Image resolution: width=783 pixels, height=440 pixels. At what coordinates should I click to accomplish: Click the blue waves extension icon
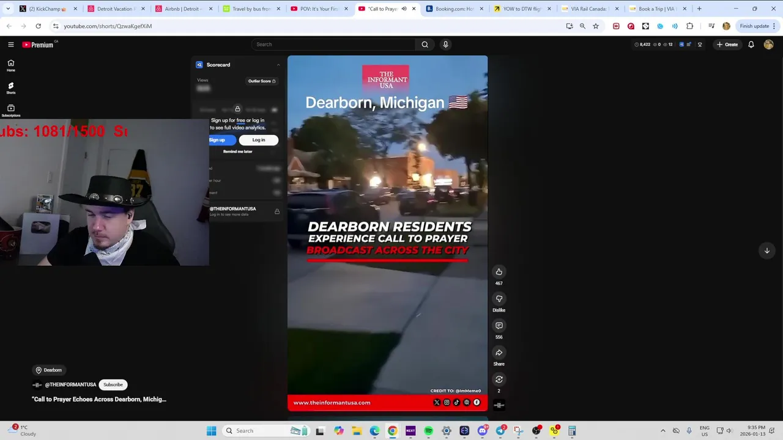click(x=675, y=26)
